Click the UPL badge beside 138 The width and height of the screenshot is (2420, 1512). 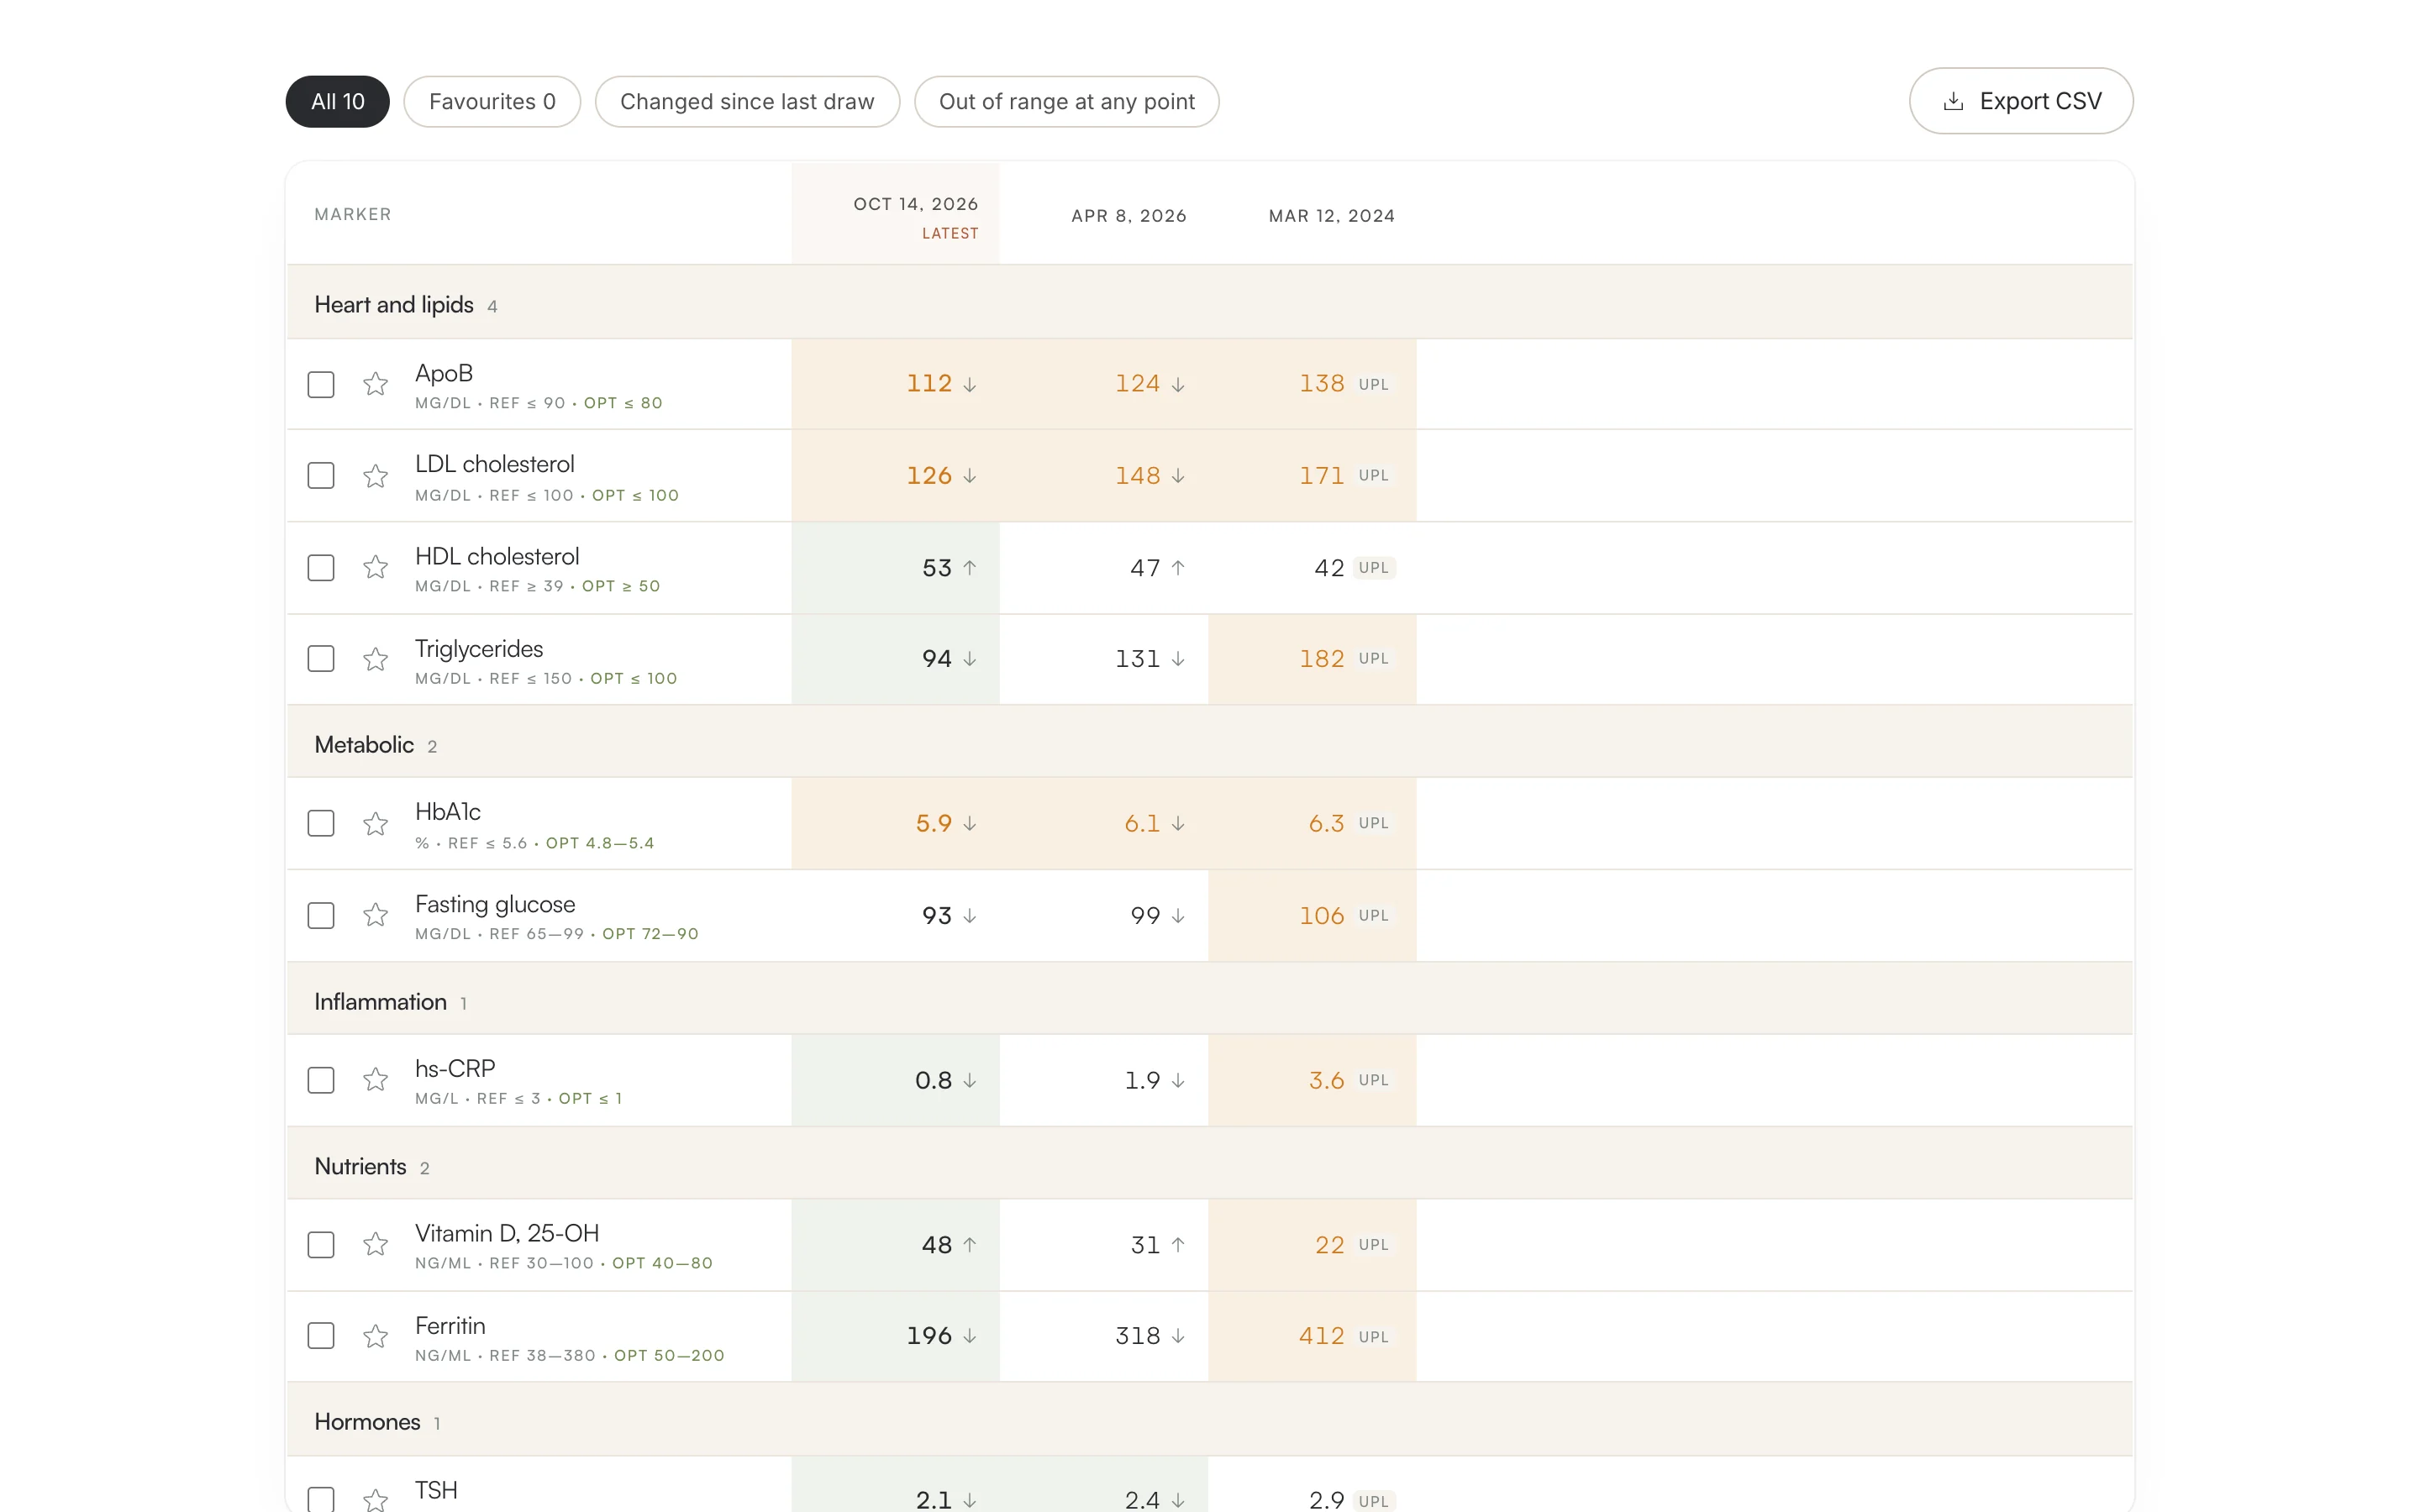pos(1374,384)
